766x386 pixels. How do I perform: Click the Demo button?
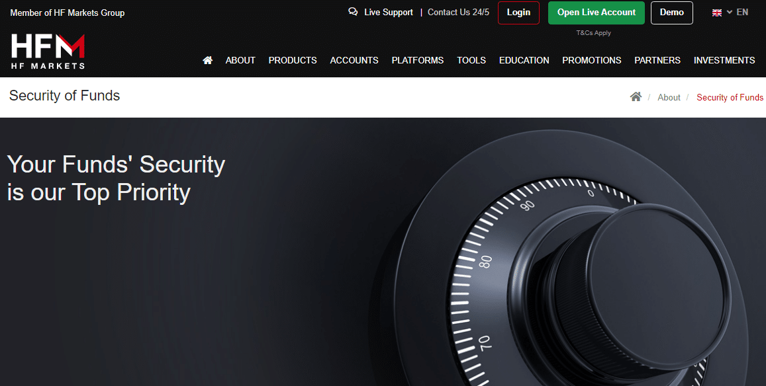click(x=672, y=13)
